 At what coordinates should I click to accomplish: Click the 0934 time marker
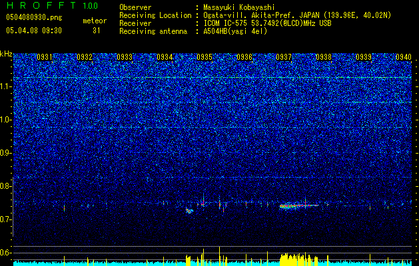165,57
